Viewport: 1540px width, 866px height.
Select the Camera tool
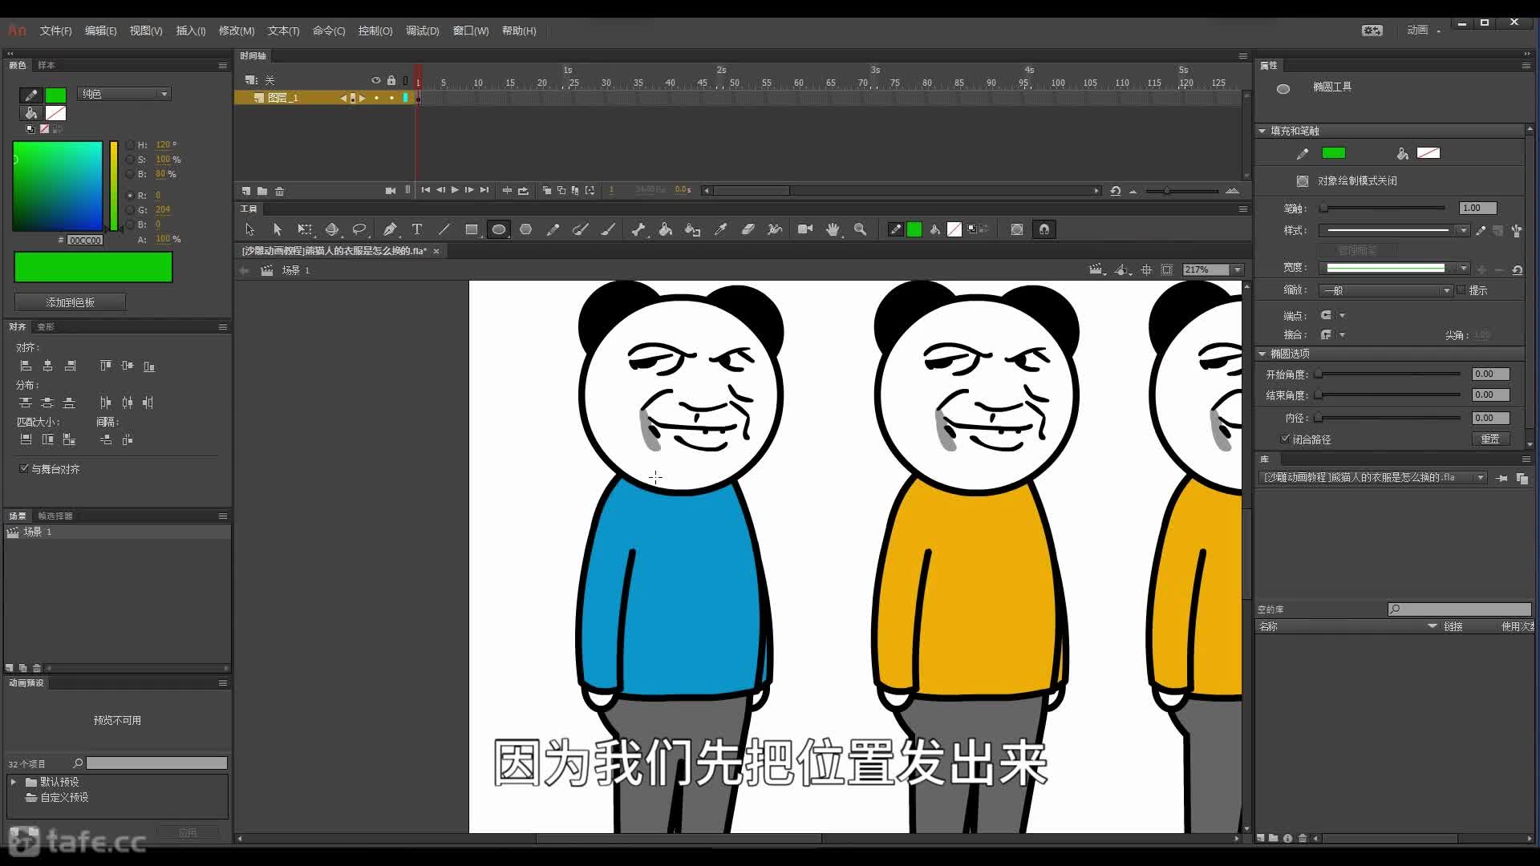point(805,229)
